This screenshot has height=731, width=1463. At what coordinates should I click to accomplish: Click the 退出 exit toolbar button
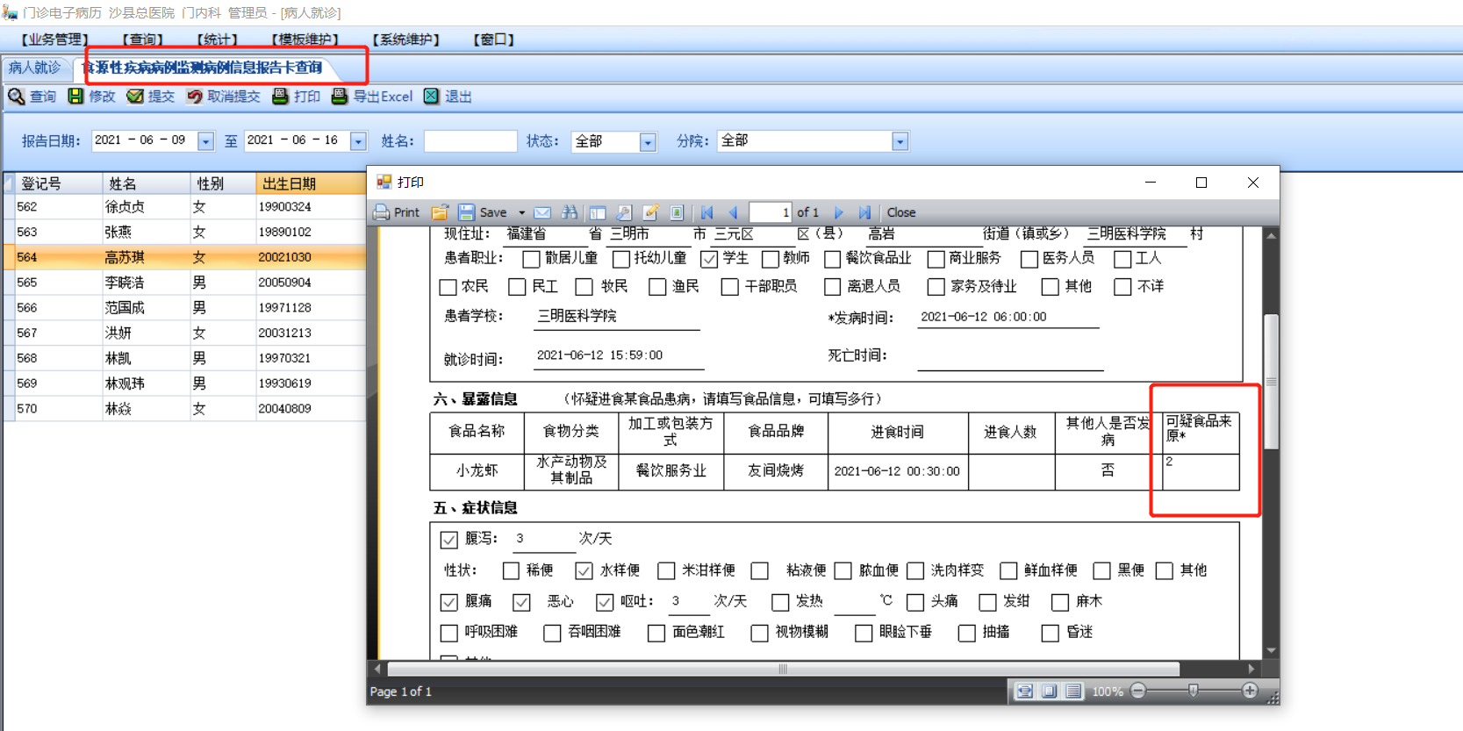(448, 97)
